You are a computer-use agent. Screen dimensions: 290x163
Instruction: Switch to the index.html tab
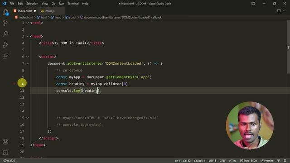25,11
